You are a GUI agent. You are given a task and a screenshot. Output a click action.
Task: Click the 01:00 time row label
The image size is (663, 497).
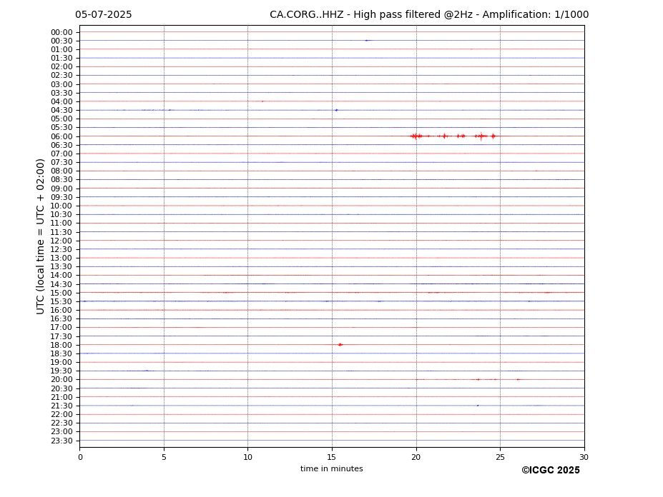click(62, 50)
